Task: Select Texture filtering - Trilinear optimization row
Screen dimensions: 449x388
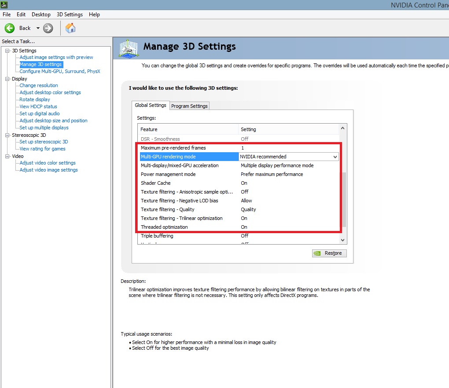Action: click(x=239, y=218)
